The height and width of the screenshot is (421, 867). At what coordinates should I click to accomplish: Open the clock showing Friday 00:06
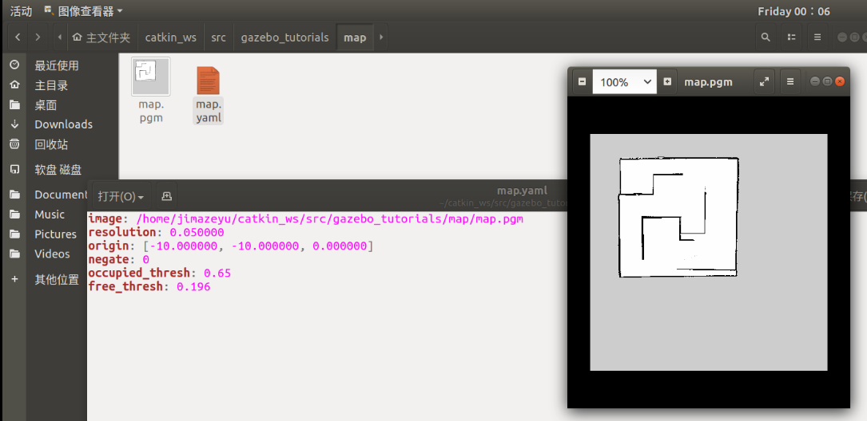794,12
